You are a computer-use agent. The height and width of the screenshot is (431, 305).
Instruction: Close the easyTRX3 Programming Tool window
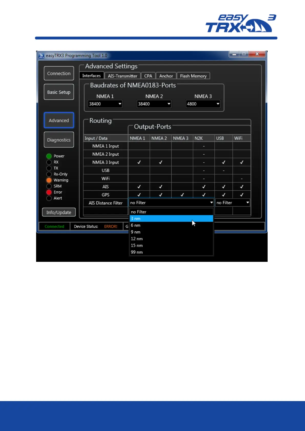[x=257, y=54]
